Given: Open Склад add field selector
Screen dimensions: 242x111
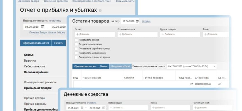Looking at the screenshot, I should coord(94,34).
